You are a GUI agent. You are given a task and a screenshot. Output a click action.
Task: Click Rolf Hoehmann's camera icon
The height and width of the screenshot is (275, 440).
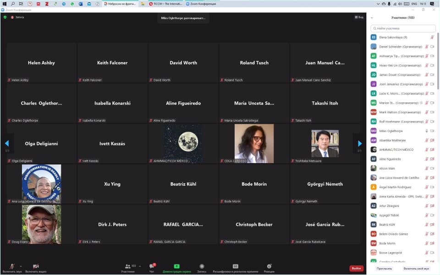(x=432, y=121)
